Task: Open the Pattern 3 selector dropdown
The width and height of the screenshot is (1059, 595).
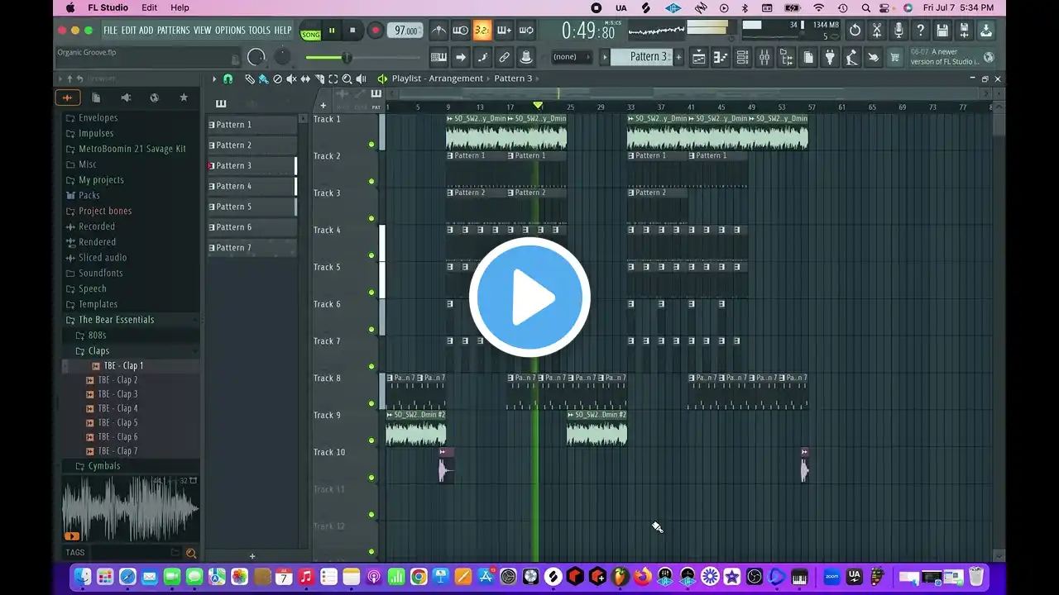Action: (648, 57)
